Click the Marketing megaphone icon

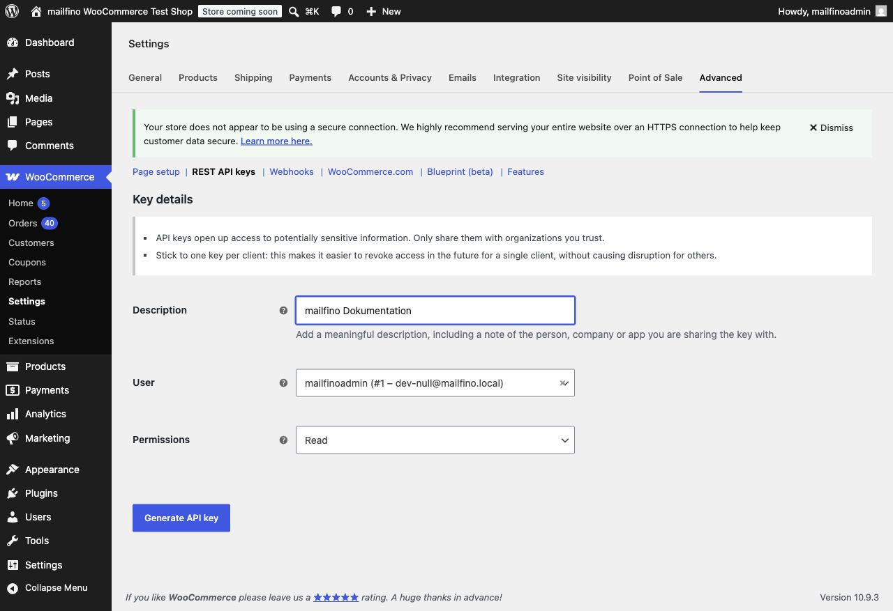[13, 438]
